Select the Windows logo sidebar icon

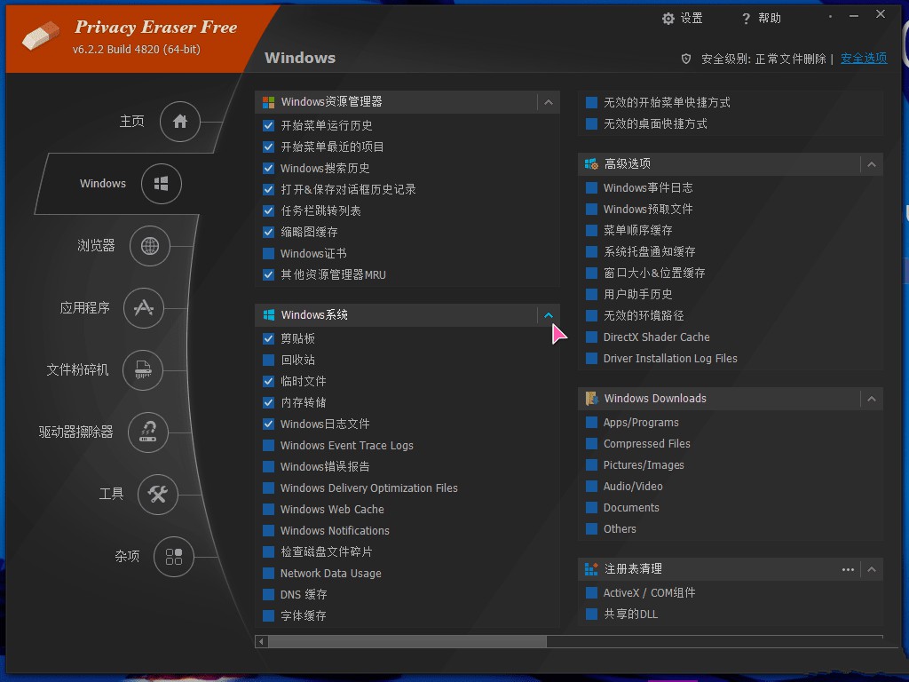162,184
